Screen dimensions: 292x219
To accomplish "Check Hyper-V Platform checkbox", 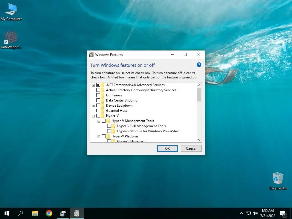I will click(x=104, y=136).
